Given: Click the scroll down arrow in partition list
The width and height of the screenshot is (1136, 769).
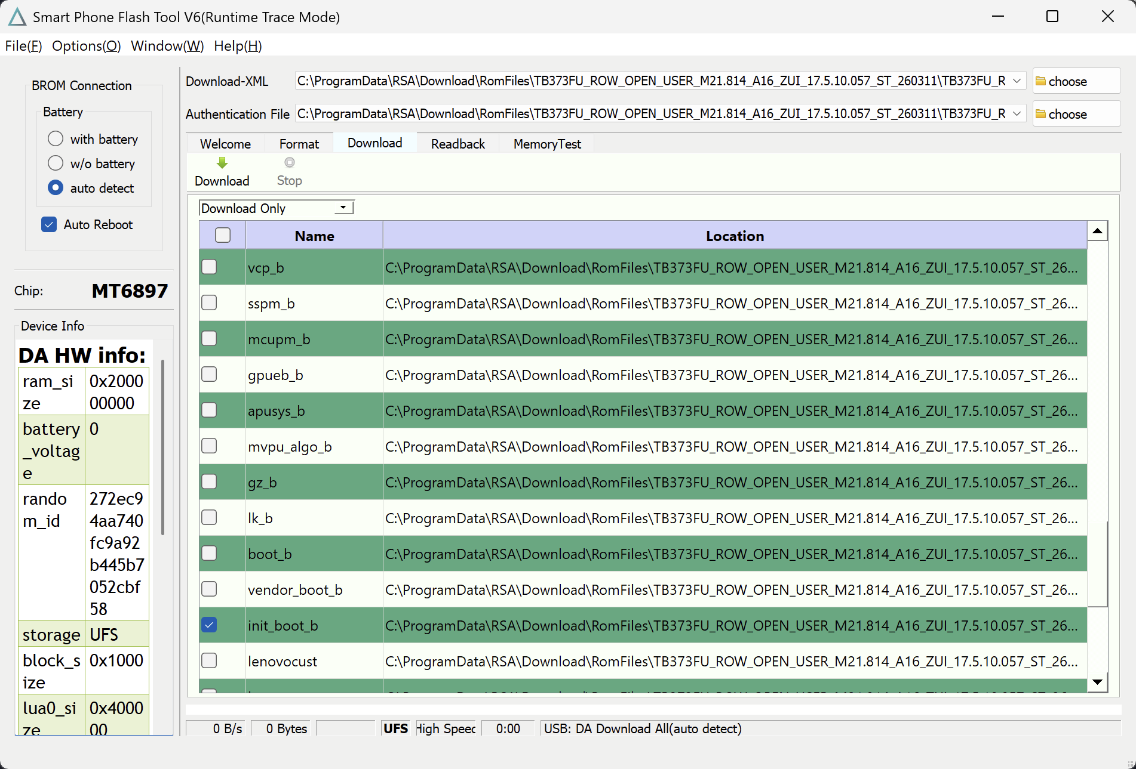Looking at the screenshot, I should point(1097,682).
